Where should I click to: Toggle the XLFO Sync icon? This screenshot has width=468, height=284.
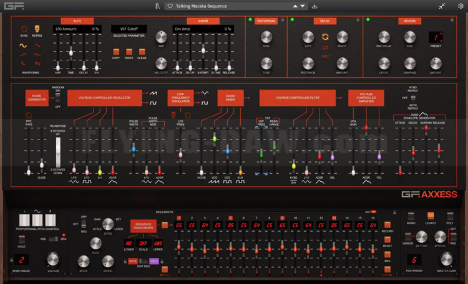point(24,29)
